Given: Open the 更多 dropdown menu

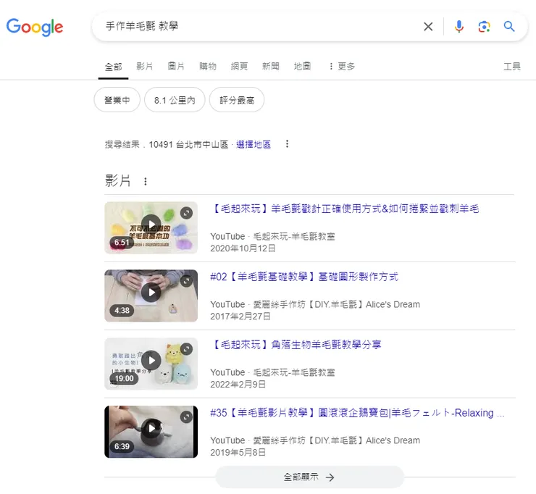Looking at the screenshot, I should click(x=342, y=67).
